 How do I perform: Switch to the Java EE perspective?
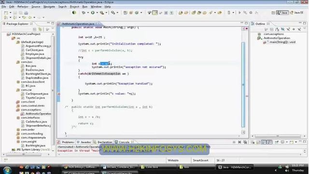(x=297, y=13)
